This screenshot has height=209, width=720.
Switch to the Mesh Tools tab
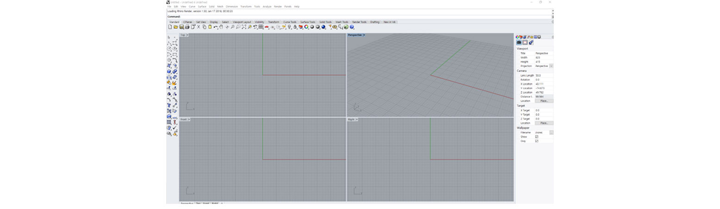pos(342,22)
